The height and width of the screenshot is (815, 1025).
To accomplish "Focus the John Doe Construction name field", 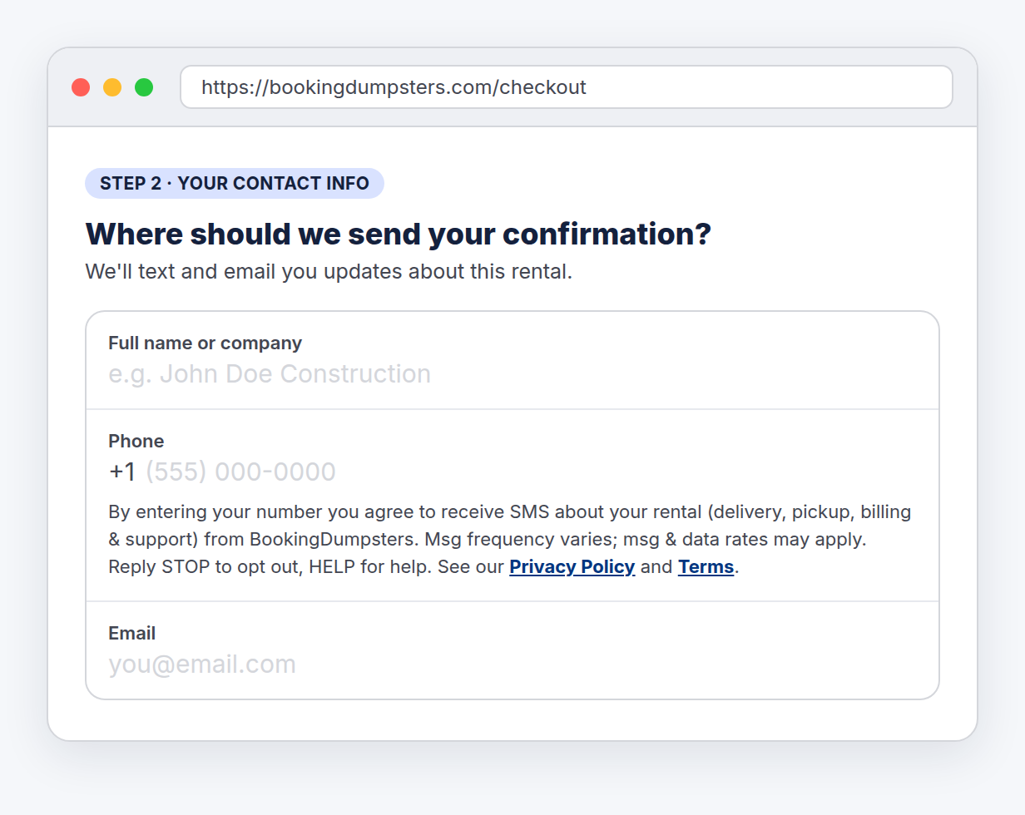I will pos(512,374).
